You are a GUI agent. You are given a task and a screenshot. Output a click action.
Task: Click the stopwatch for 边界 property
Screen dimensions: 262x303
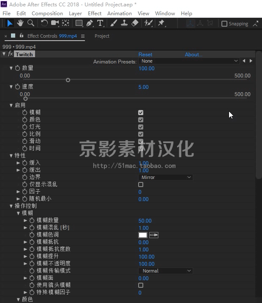point(25,177)
